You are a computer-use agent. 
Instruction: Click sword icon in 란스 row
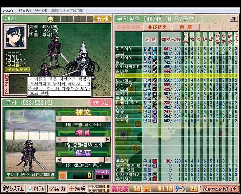coord(155,62)
